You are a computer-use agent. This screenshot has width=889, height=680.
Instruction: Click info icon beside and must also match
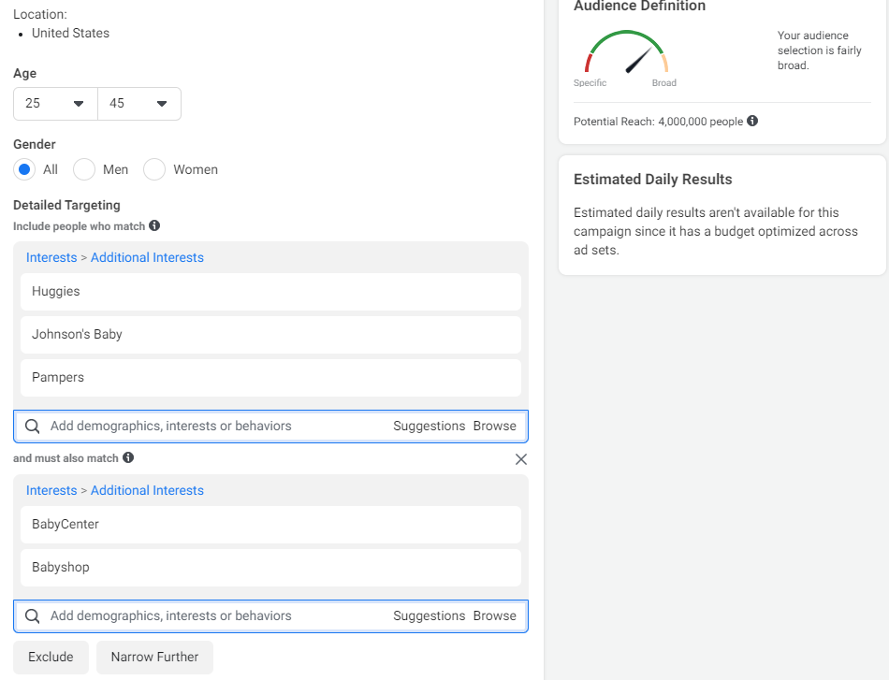pyautogui.click(x=128, y=457)
